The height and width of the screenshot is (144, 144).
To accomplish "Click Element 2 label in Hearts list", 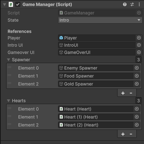I will [28, 125].
